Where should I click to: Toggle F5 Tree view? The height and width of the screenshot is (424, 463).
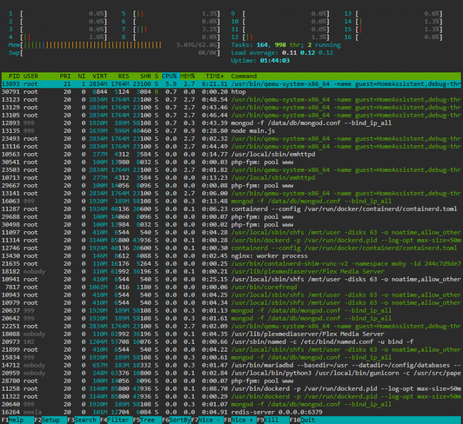147,420
